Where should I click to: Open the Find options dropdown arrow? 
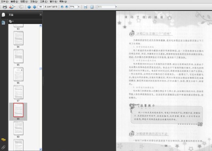coord(116,7)
